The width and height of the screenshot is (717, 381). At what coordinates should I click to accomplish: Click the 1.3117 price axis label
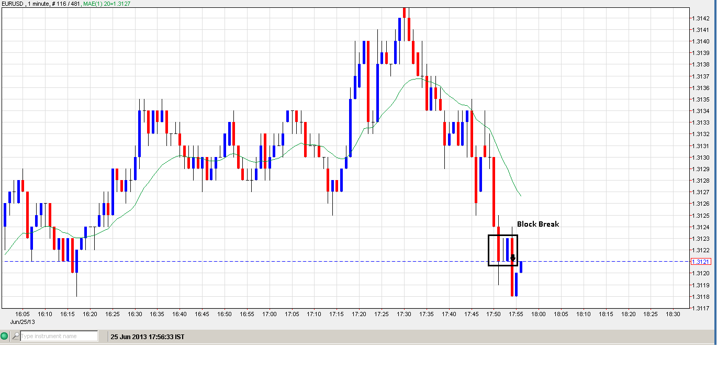(700, 308)
